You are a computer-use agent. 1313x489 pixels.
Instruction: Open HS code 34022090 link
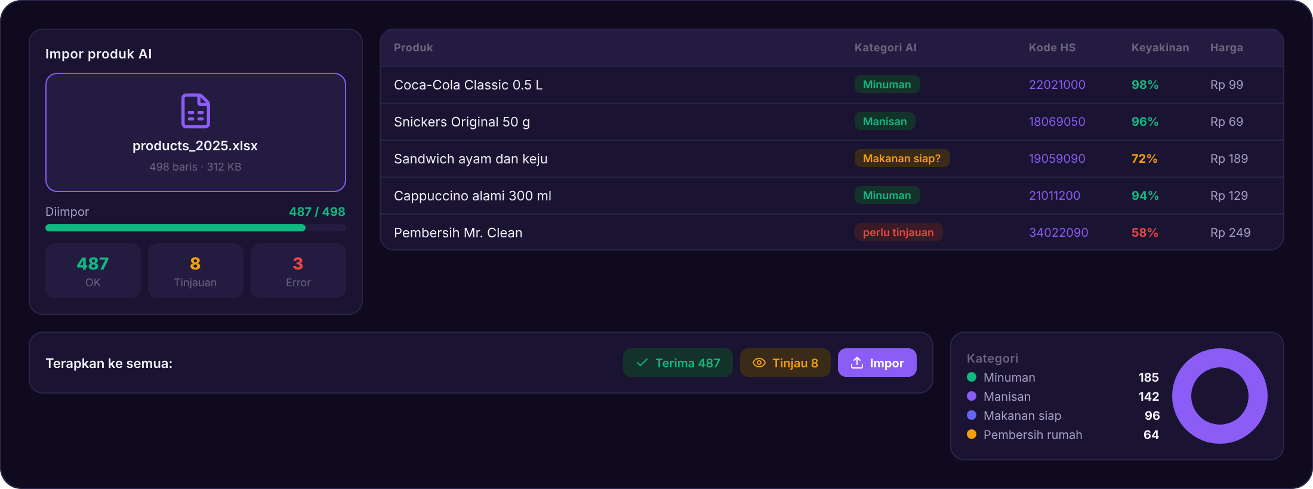[1058, 233]
